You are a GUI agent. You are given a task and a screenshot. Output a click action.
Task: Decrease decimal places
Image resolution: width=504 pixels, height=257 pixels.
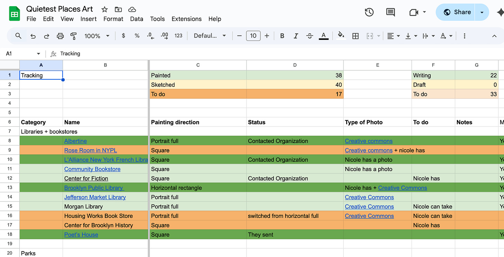pos(151,36)
